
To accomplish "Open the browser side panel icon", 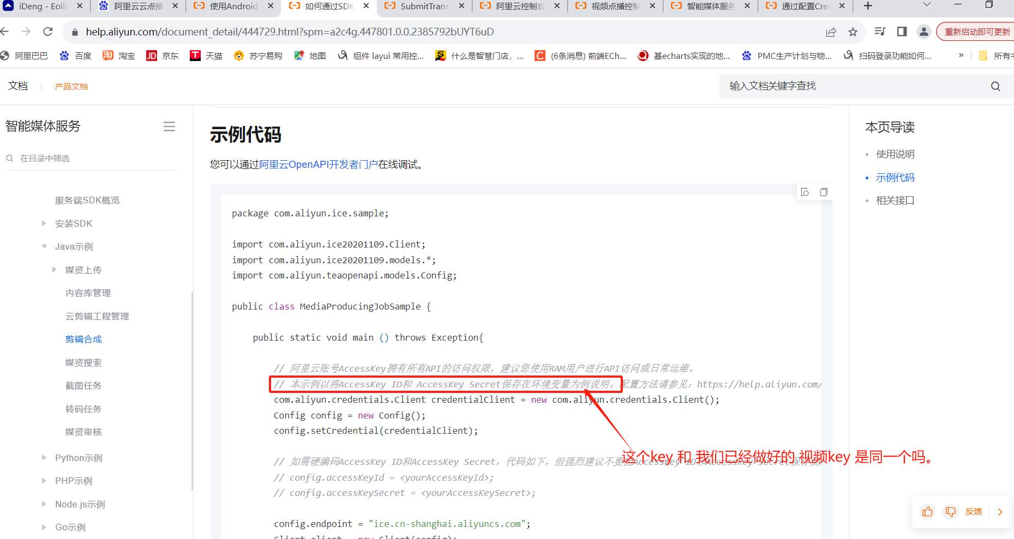I will tap(902, 32).
